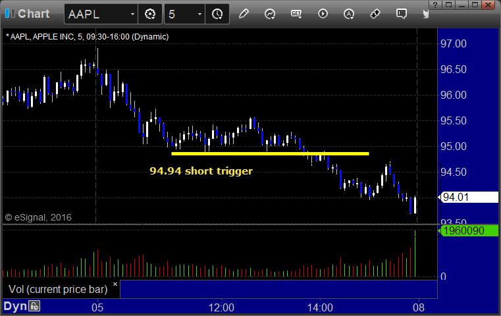Select the yellow short trigger line
The height and width of the screenshot is (316, 501).
pos(270,153)
